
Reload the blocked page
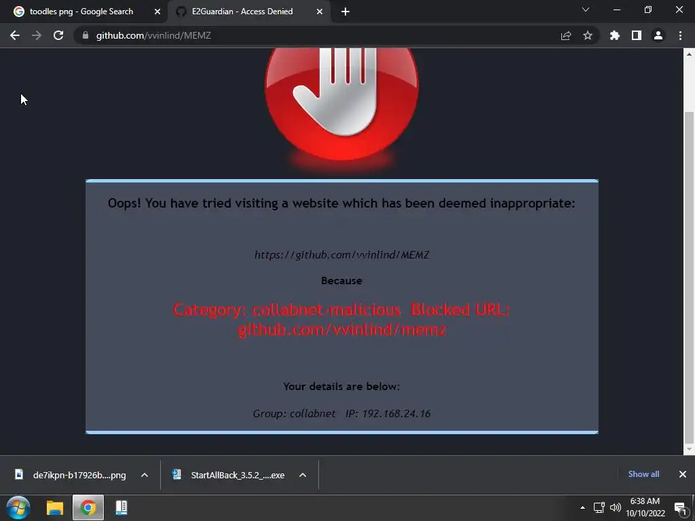[x=58, y=35]
